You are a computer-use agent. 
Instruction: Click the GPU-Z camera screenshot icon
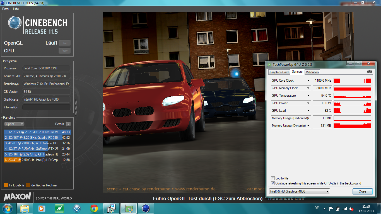(370, 72)
